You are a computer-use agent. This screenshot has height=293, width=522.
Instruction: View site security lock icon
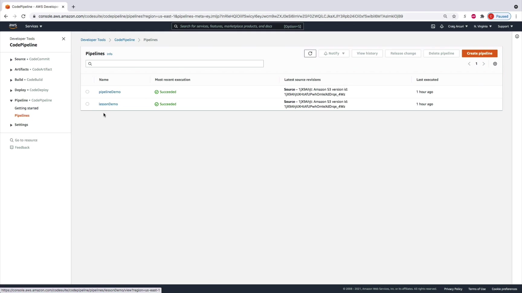tap(34, 16)
